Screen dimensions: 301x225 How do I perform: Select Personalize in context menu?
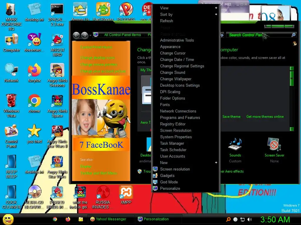click(x=186, y=188)
